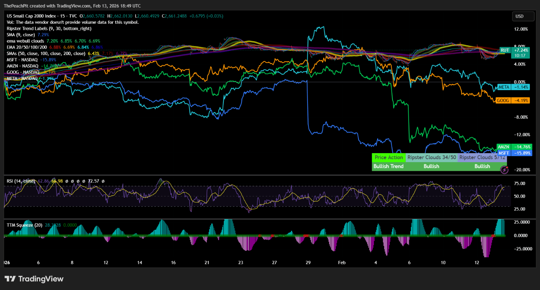Screen dimensions: 540x290
Task: Click the green Bullish Trend cell
Action: pos(389,166)
